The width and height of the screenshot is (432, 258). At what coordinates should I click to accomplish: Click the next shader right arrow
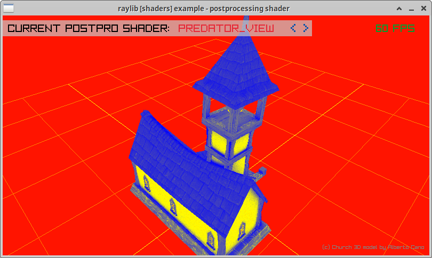pos(306,28)
